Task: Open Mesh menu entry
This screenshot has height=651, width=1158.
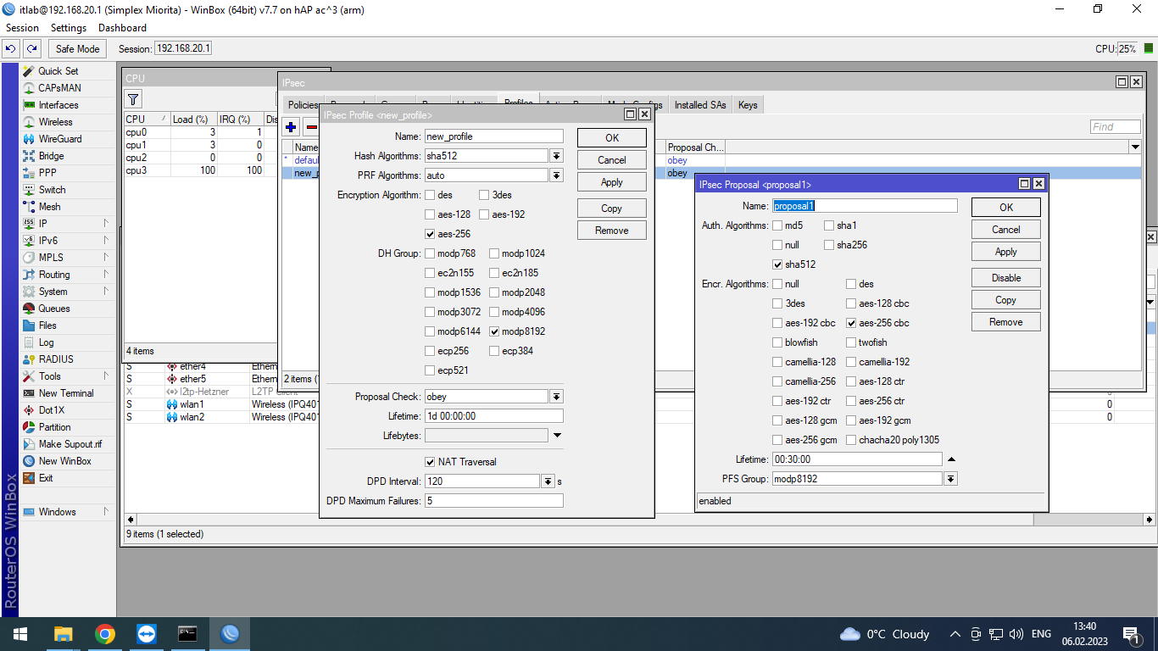Action: pyautogui.click(x=49, y=207)
